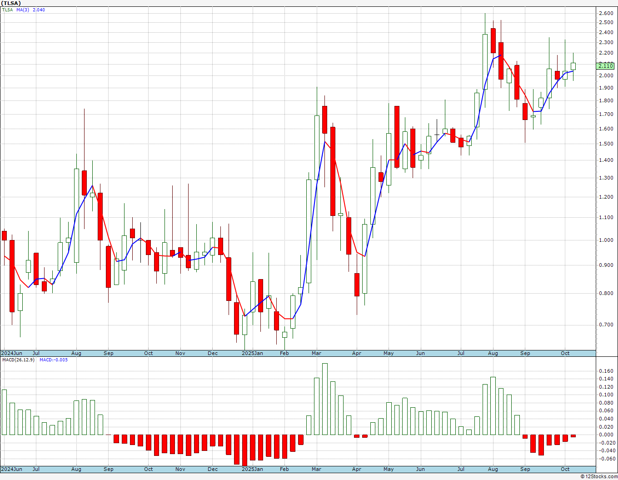Click the 0.080 MACD axis label

click(606, 403)
